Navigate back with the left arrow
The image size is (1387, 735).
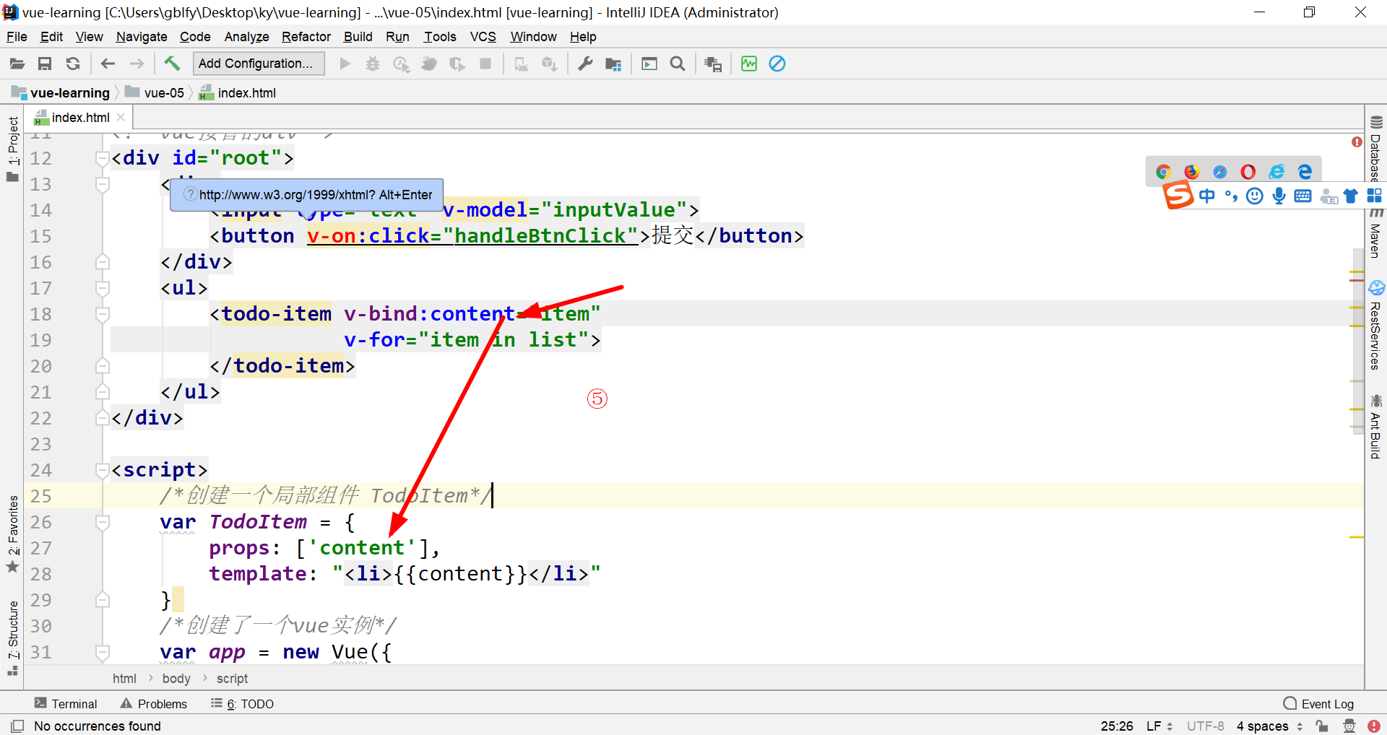coord(108,64)
